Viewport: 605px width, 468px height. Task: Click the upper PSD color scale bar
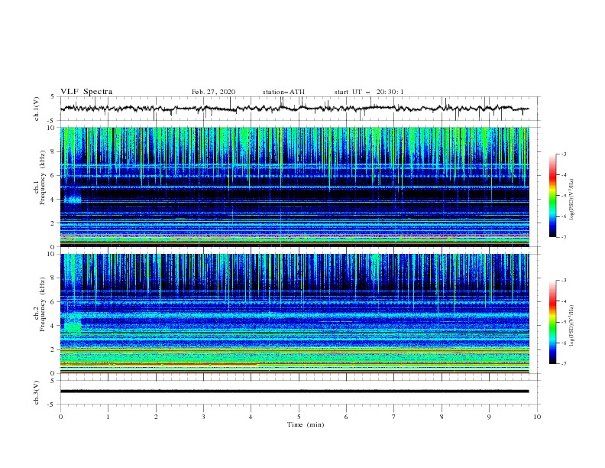[x=552, y=196]
